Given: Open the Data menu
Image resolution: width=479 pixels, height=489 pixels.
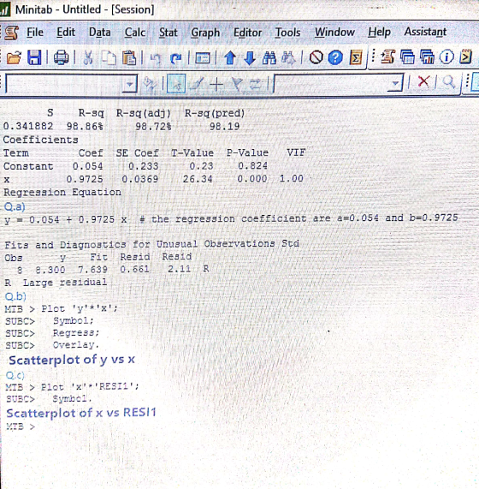Looking at the screenshot, I should [100, 33].
